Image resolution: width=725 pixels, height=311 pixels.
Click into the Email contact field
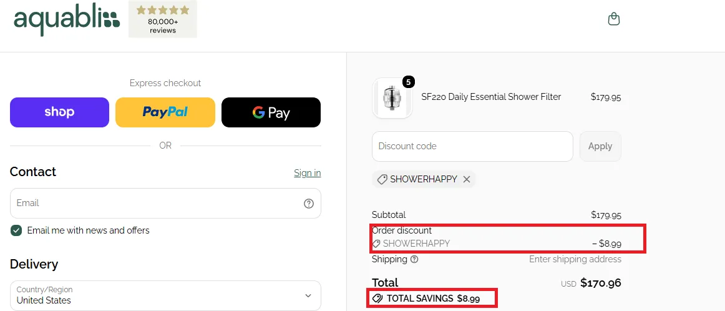tap(165, 203)
